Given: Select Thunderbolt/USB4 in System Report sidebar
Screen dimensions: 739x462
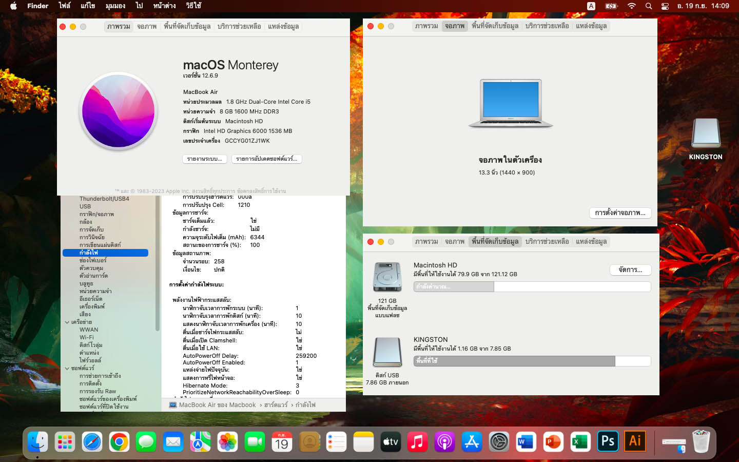Looking at the screenshot, I should pos(104,199).
